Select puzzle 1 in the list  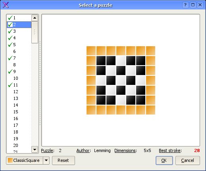coord(19,18)
